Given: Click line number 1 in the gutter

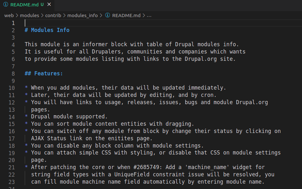Looking at the screenshot, I should (x=13, y=23).
